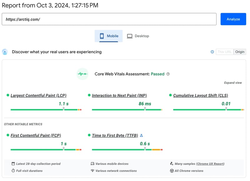The image size is (250, 181).
Task: Select the Desktop tab
Action: 138,36
